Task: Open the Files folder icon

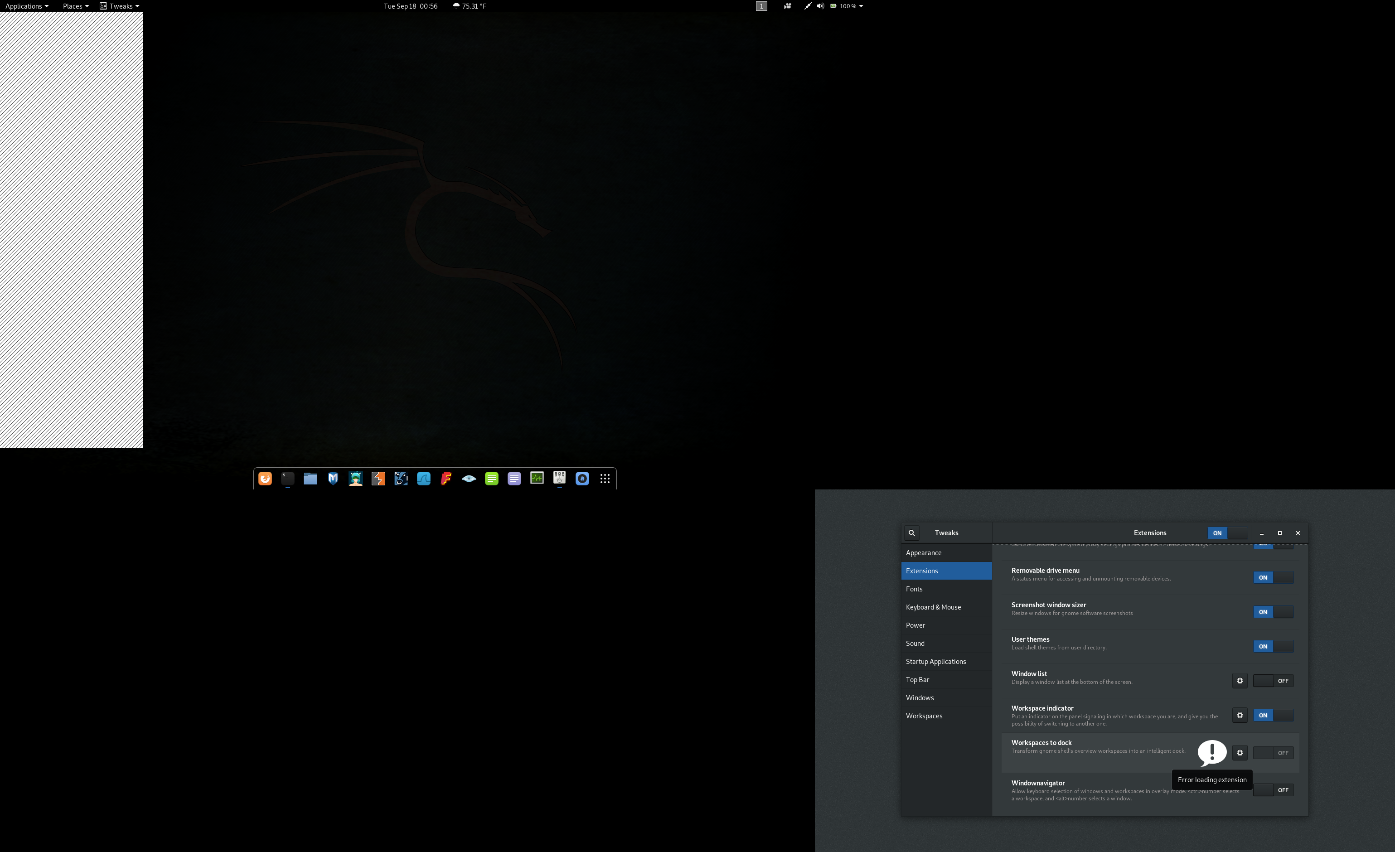Action: 310,479
